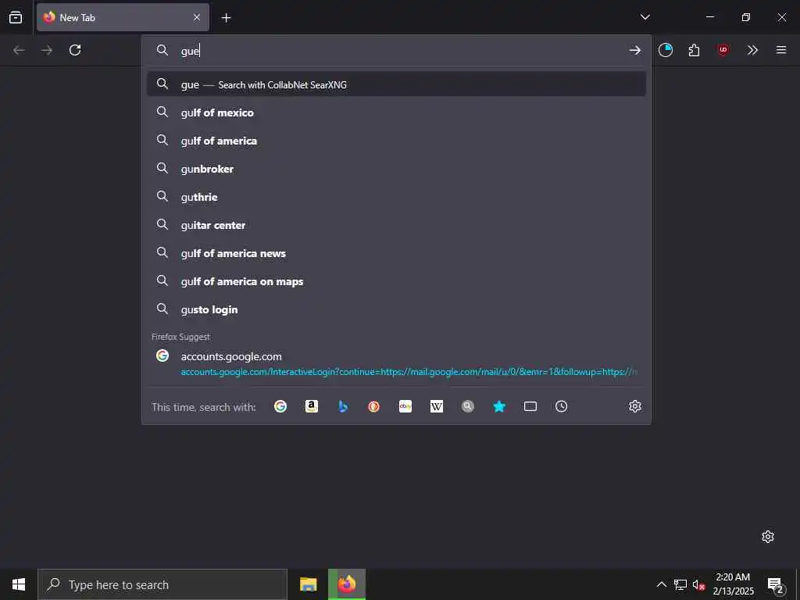Viewport: 800px width, 600px height.
Task: Expand more tools overflow chevrons
Action: [x=752, y=50]
